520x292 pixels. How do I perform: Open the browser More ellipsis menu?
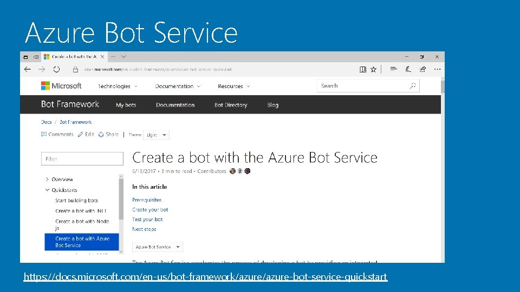[437, 69]
